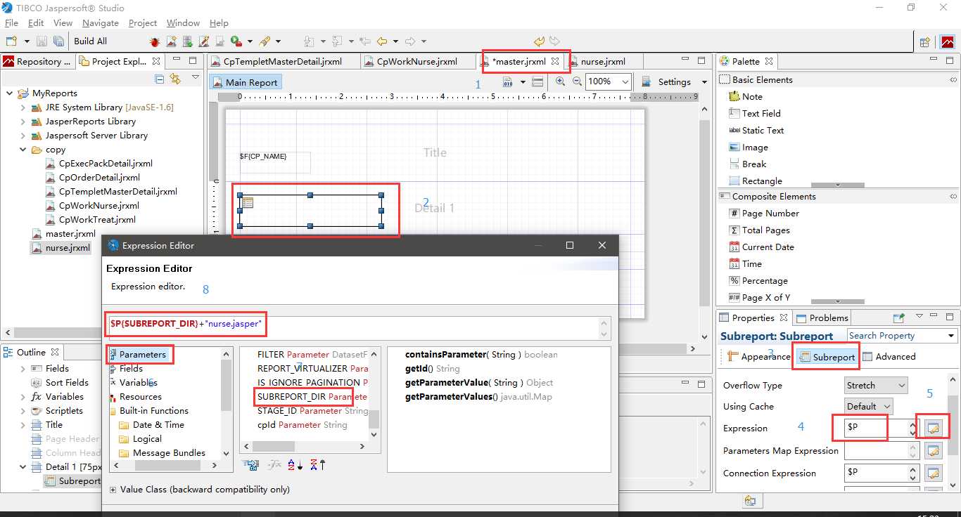Image resolution: width=961 pixels, height=517 pixels.
Task: Open the zoom percentage 100% dropdown
Action: click(x=623, y=81)
